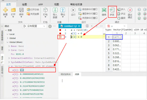Toggle breakpoint on line 1

point(60,30)
